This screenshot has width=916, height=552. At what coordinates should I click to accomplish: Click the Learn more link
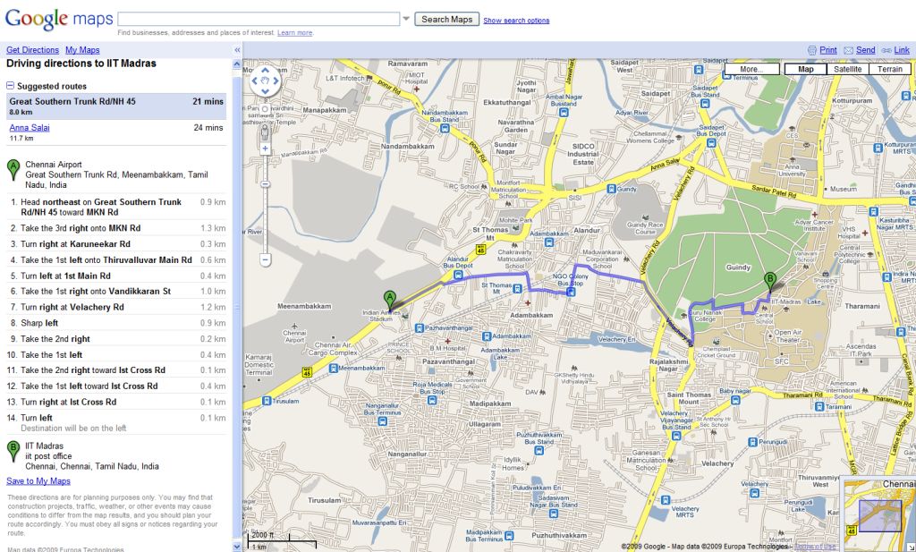tap(295, 33)
